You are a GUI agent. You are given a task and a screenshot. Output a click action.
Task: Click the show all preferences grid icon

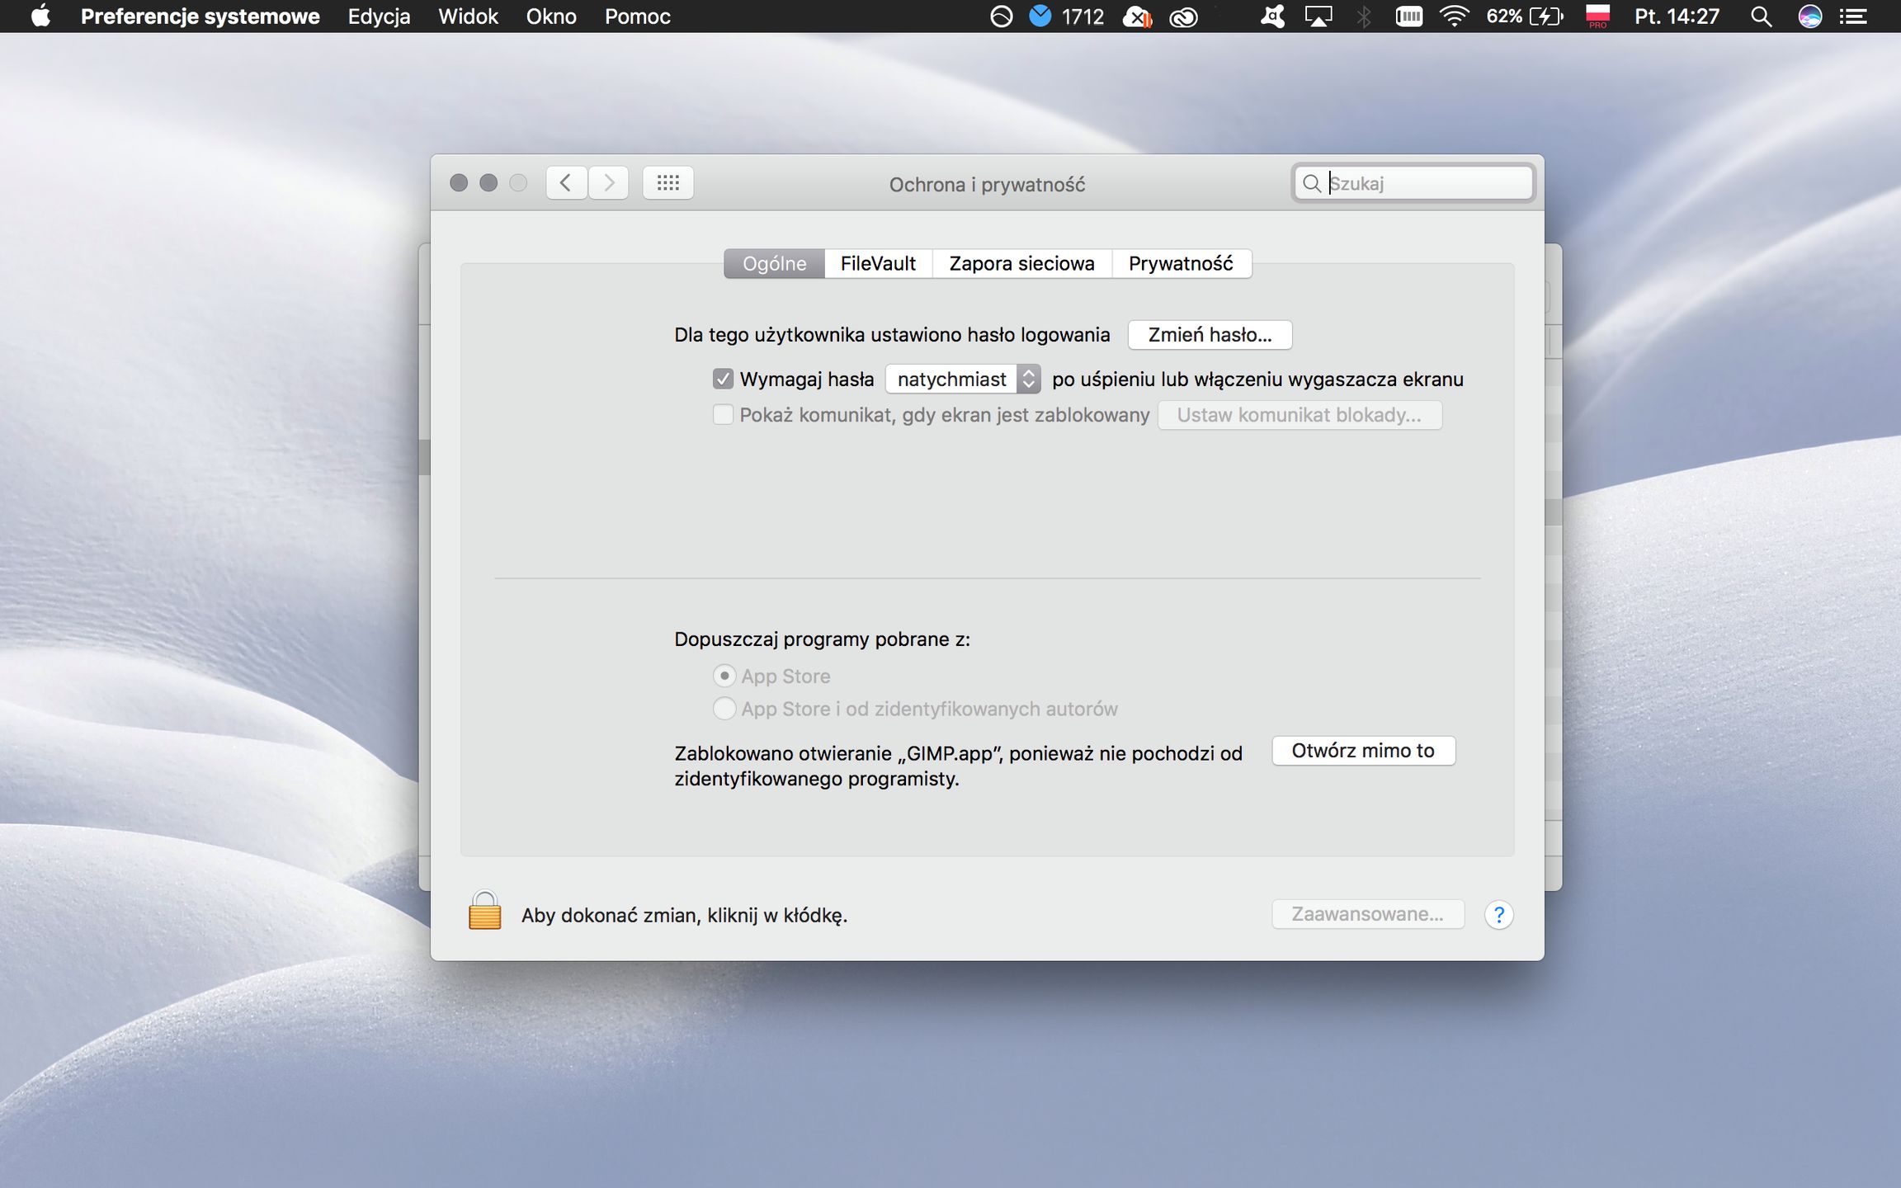coord(667,183)
